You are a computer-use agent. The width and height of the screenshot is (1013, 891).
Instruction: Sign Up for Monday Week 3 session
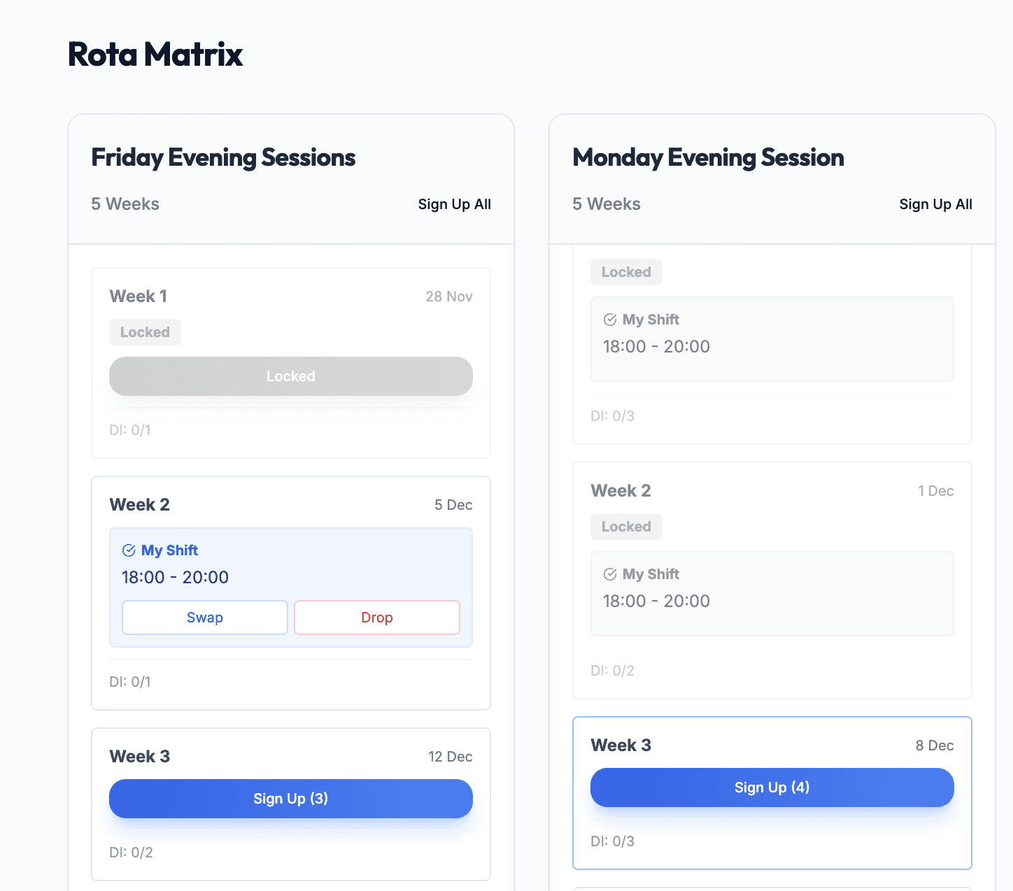(x=772, y=787)
